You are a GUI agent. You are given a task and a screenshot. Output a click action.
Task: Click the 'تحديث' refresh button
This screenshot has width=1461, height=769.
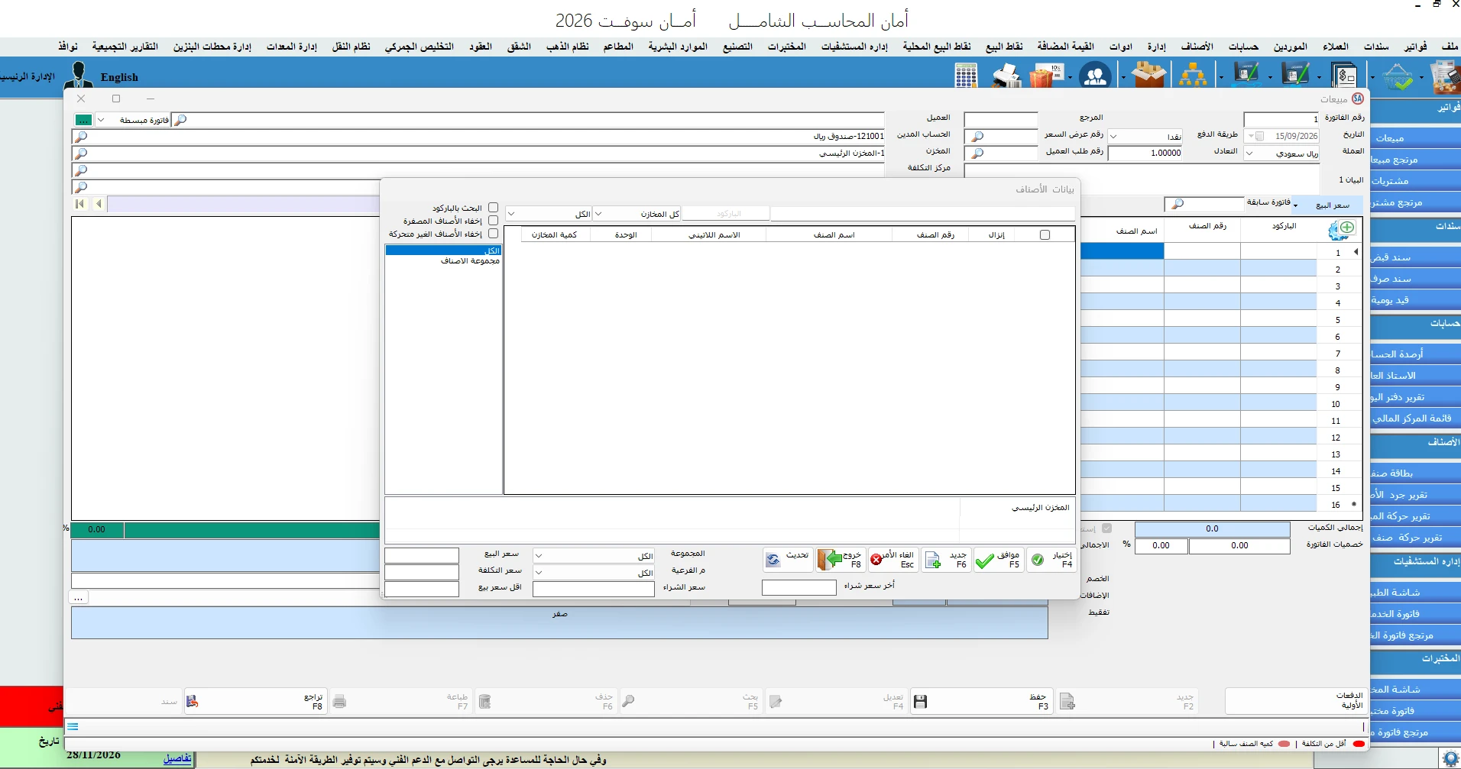click(788, 560)
